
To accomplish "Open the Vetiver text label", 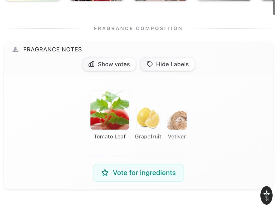I will [x=177, y=137].
